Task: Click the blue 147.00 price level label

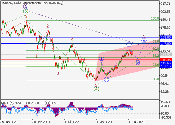Action: pyautogui.click(x=166, y=43)
